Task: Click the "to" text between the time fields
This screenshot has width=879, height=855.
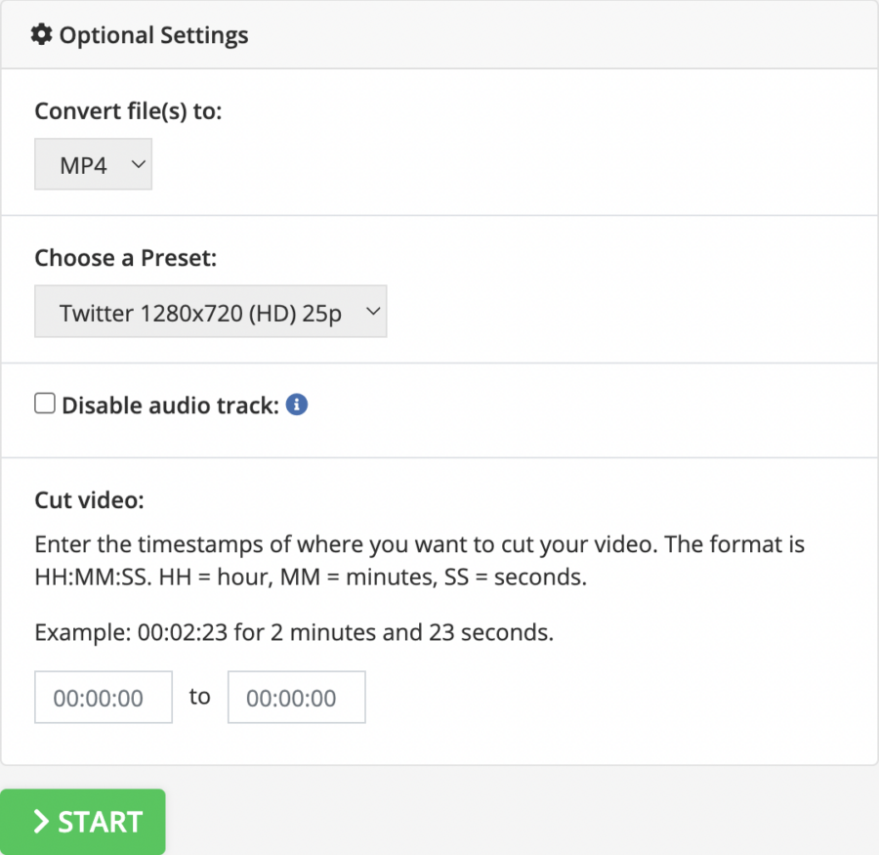Action: click(x=200, y=697)
